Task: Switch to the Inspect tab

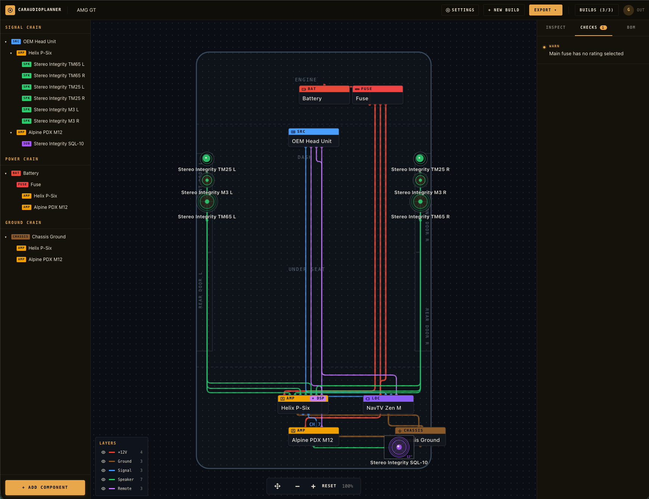Action: 555,28
